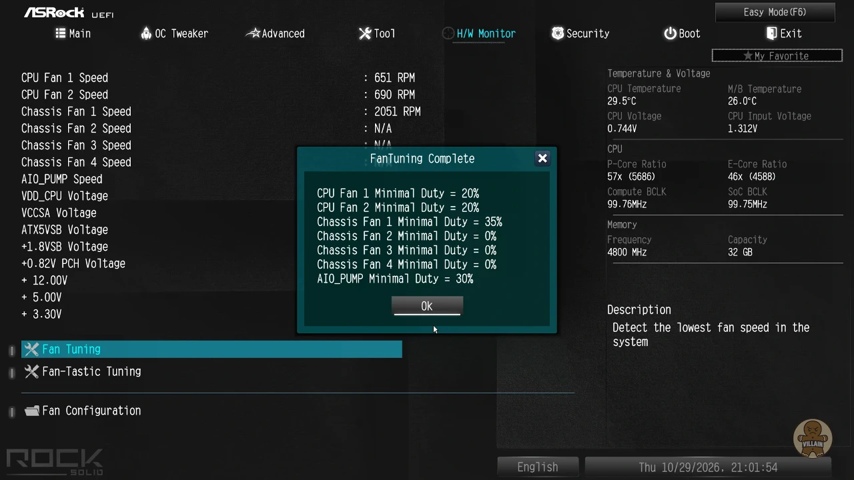Click the Chassis Fan 1 Minimal Duty line
854x480 pixels.
tap(410, 222)
